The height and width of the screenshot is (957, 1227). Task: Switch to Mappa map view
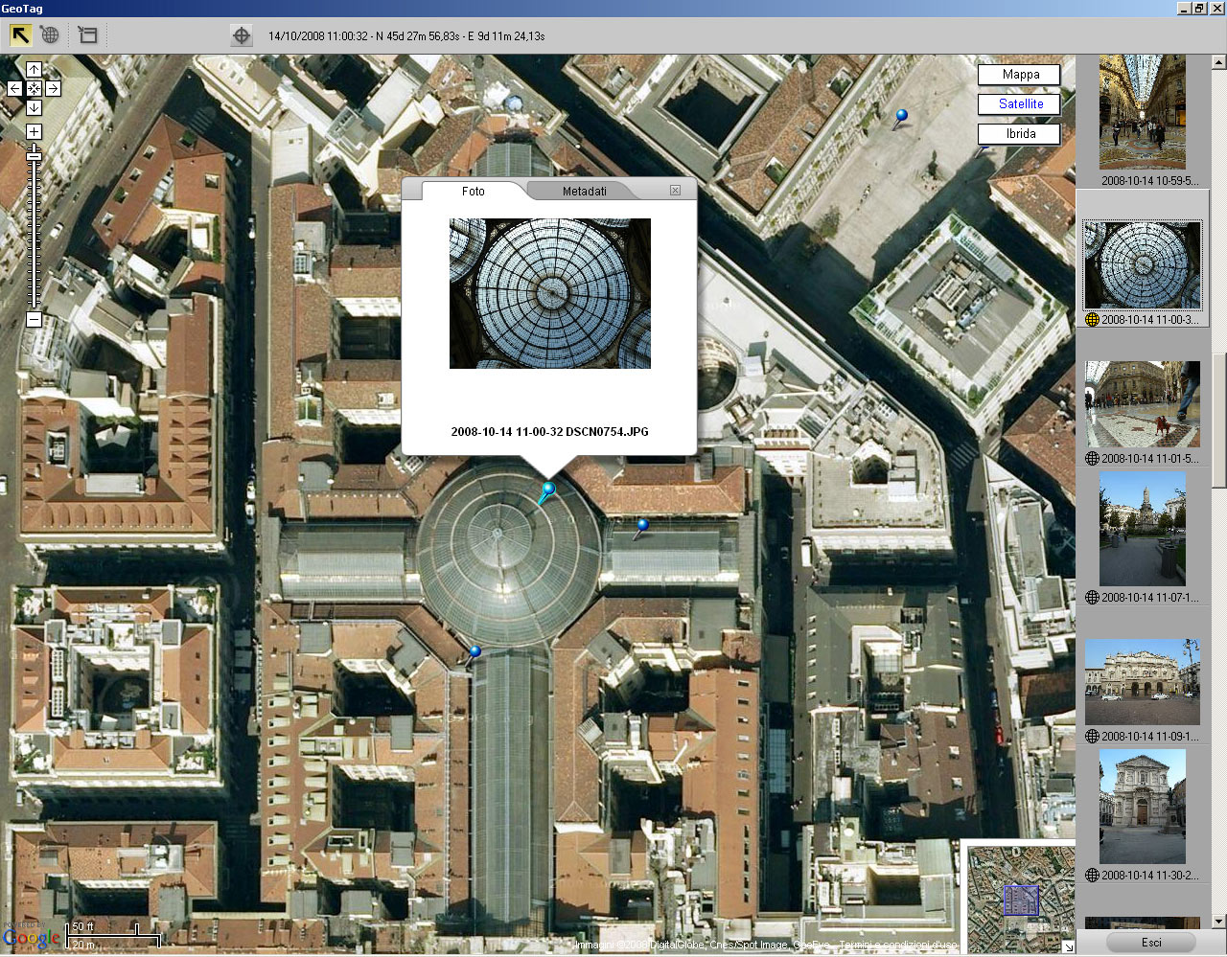pos(1020,75)
